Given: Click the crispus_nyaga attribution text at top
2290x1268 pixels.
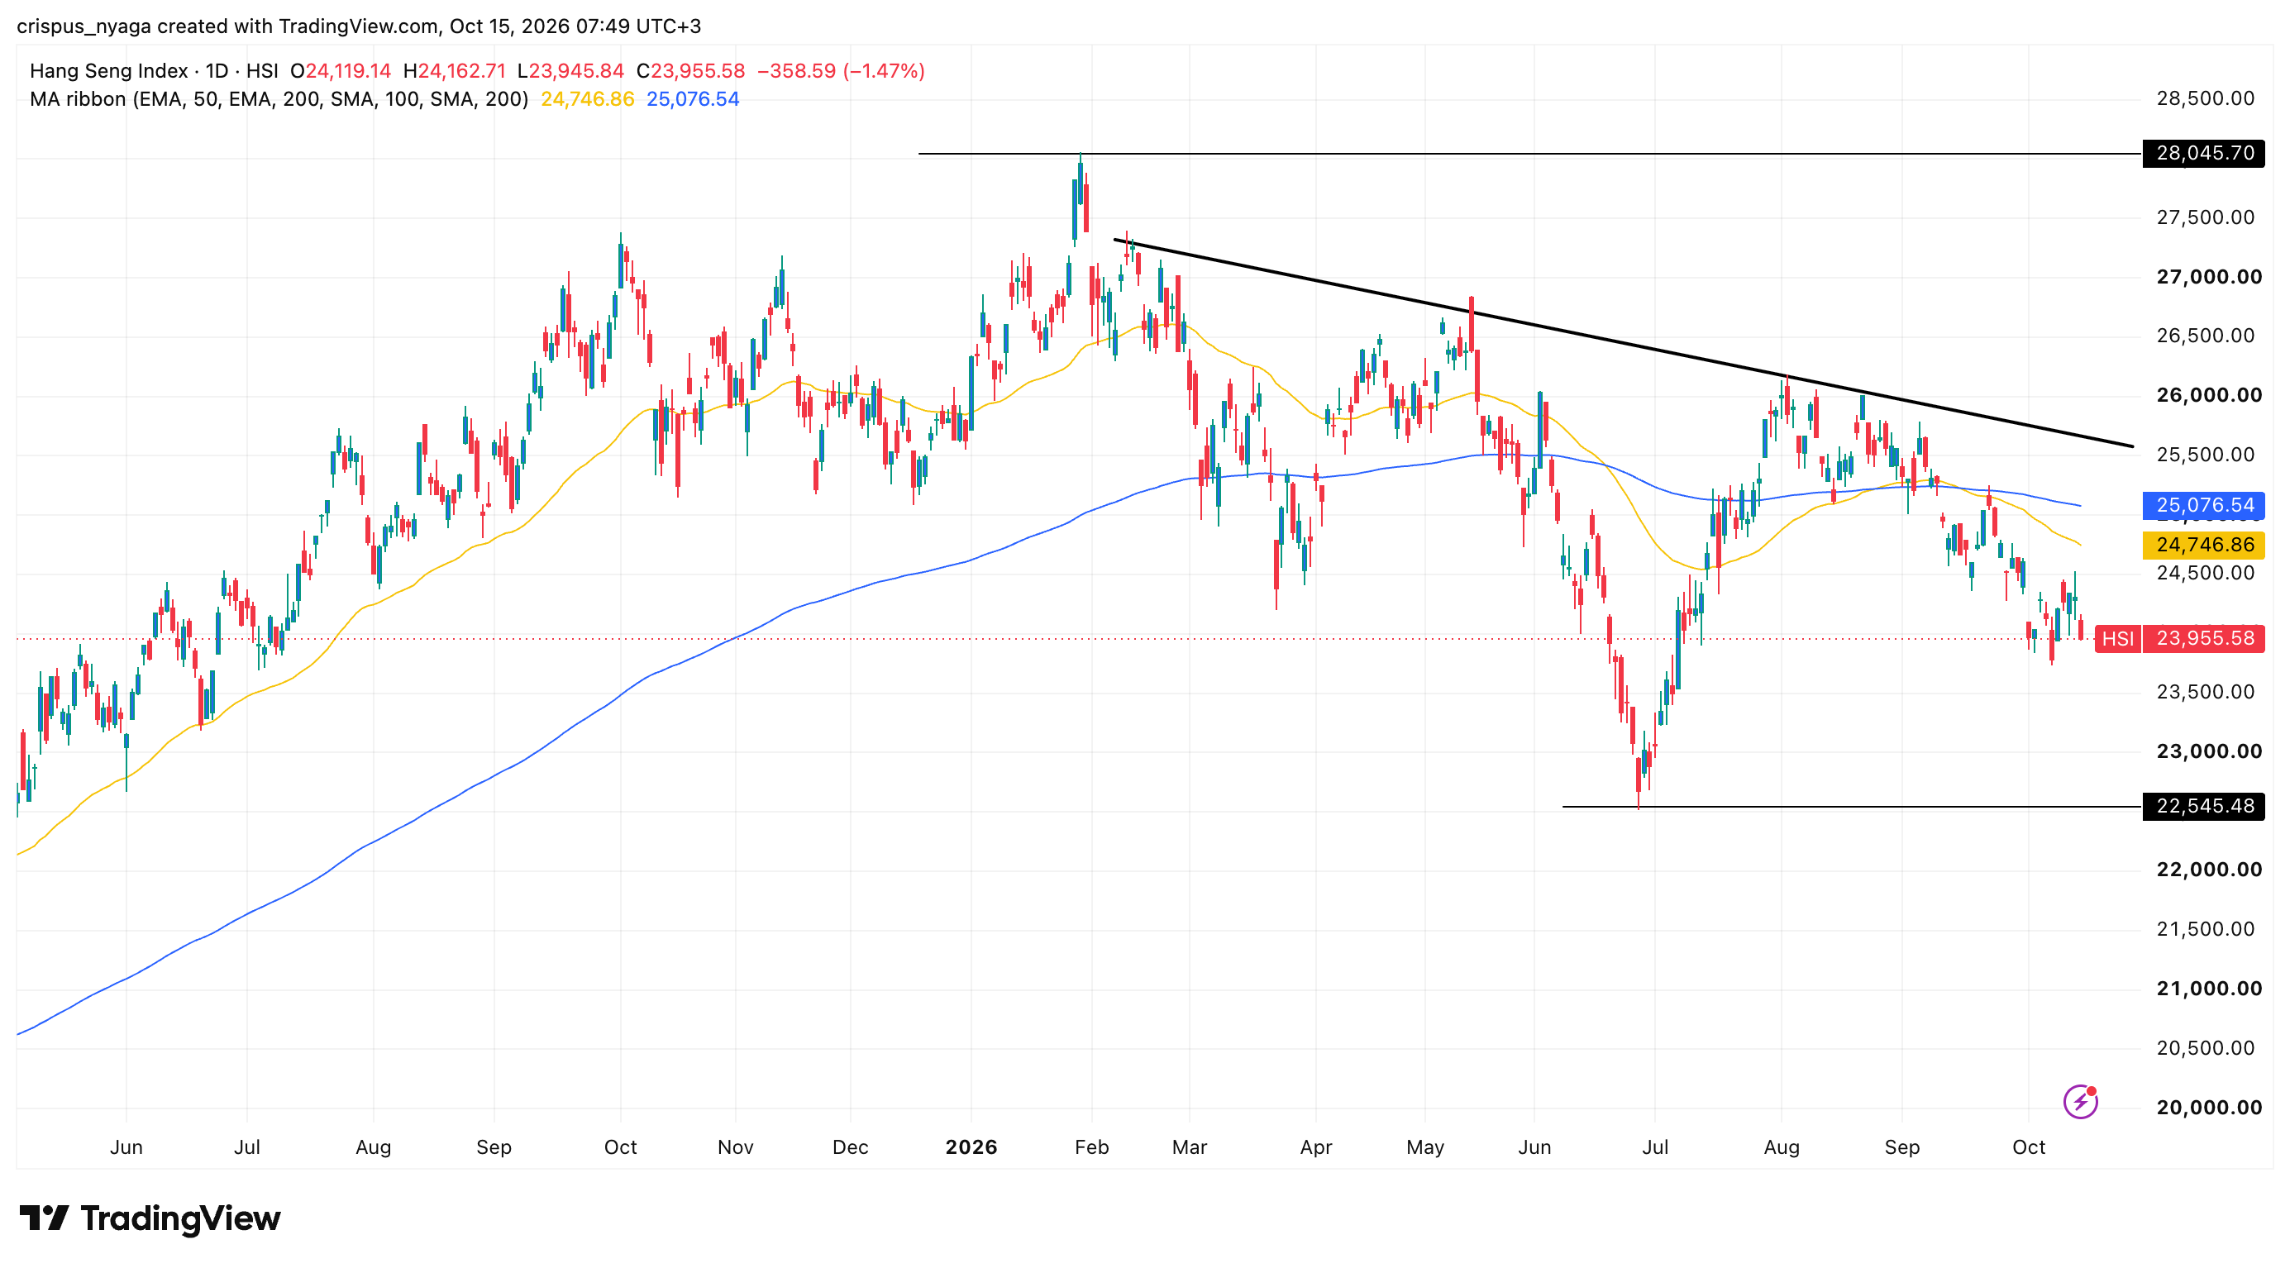Looking at the screenshot, I should [359, 26].
